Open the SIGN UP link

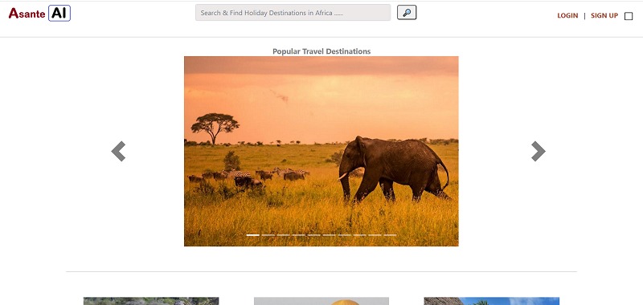click(604, 15)
